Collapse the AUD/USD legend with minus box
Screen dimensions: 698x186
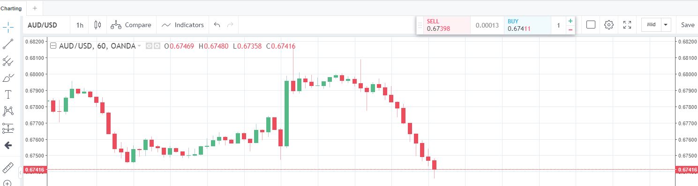click(x=53, y=46)
